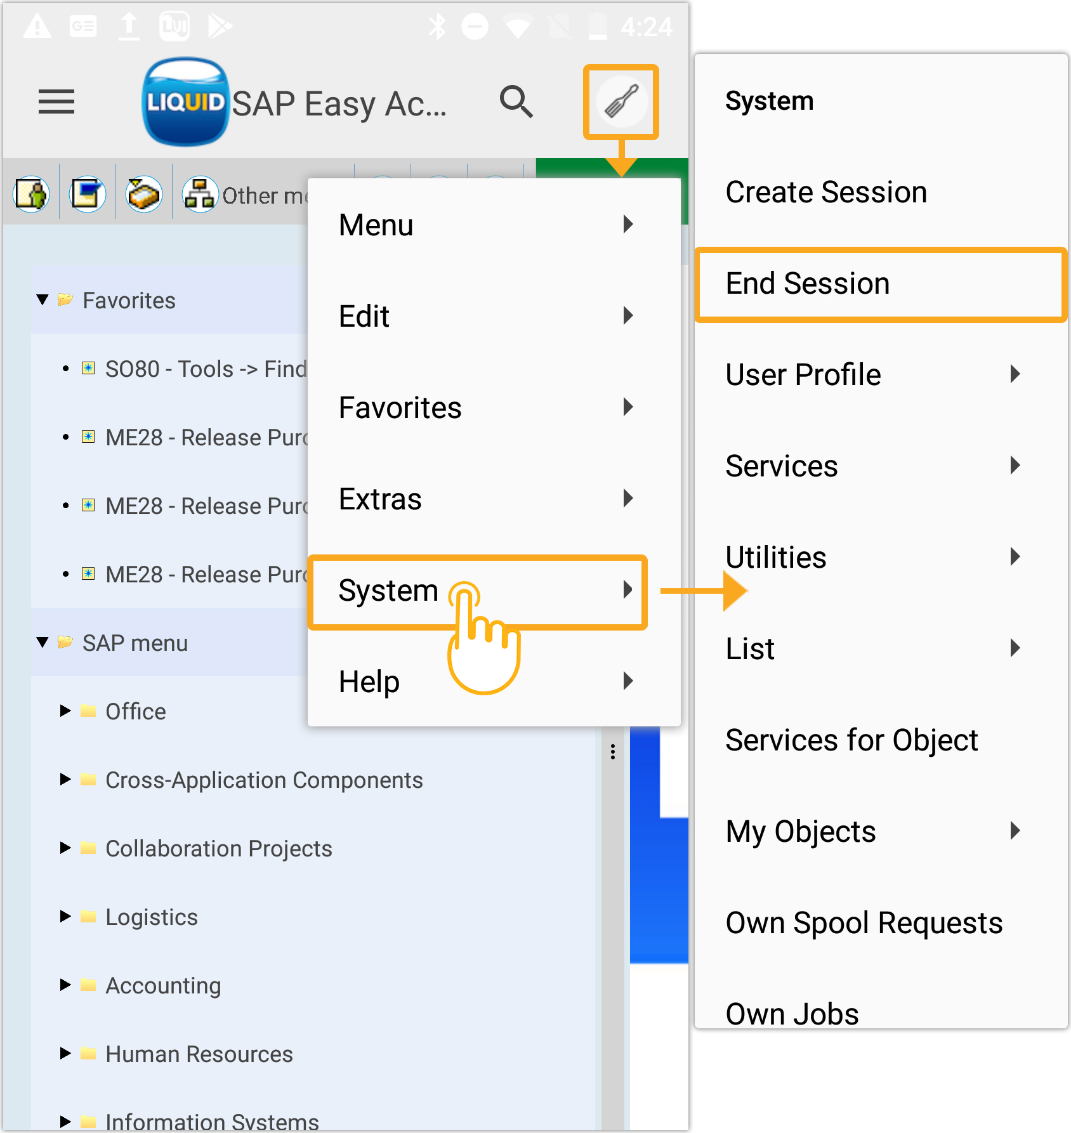Tap the Liquid UI logo icon
1071x1133 pixels.
(x=185, y=102)
